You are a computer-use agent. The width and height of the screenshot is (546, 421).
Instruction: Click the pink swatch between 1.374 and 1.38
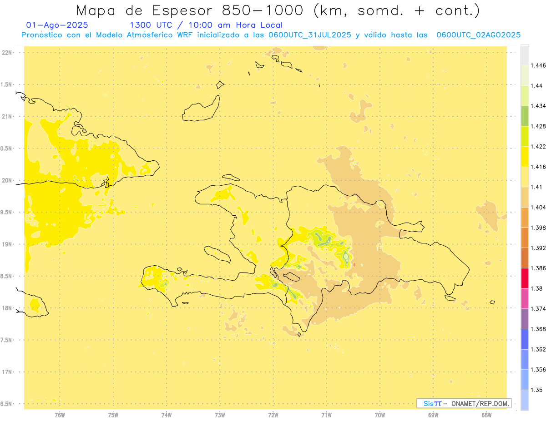point(525,298)
